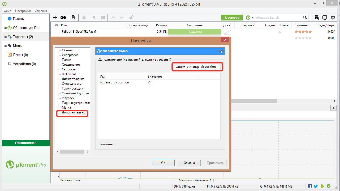The image size is (340, 191).
Task: Click the search magnifier icon
Action: (x=305, y=18)
